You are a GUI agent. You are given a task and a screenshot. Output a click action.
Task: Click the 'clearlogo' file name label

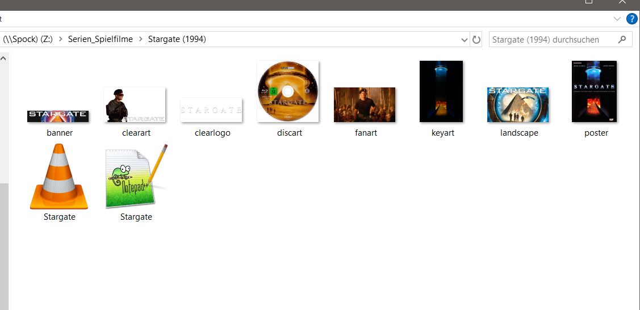tap(212, 133)
